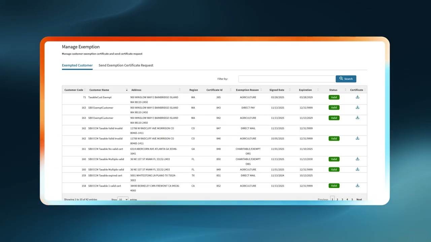431x242 pixels.
Task: Go to Previous page of entries
Action: [323, 199]
